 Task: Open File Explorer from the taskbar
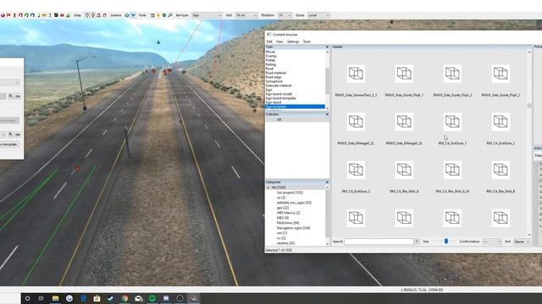pos(55,298)
